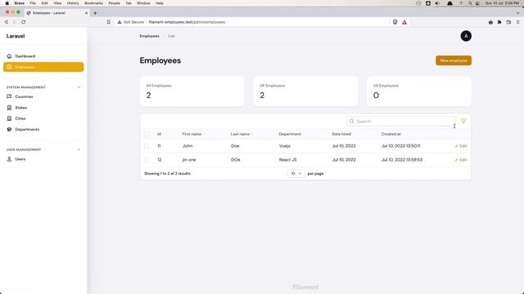Click the bookmark icon in address bar
The width and height of the screenshot is (524, 294).
point(109,22)
